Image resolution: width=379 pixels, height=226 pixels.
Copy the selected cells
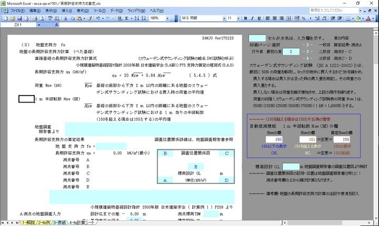(x=72, y=18)
